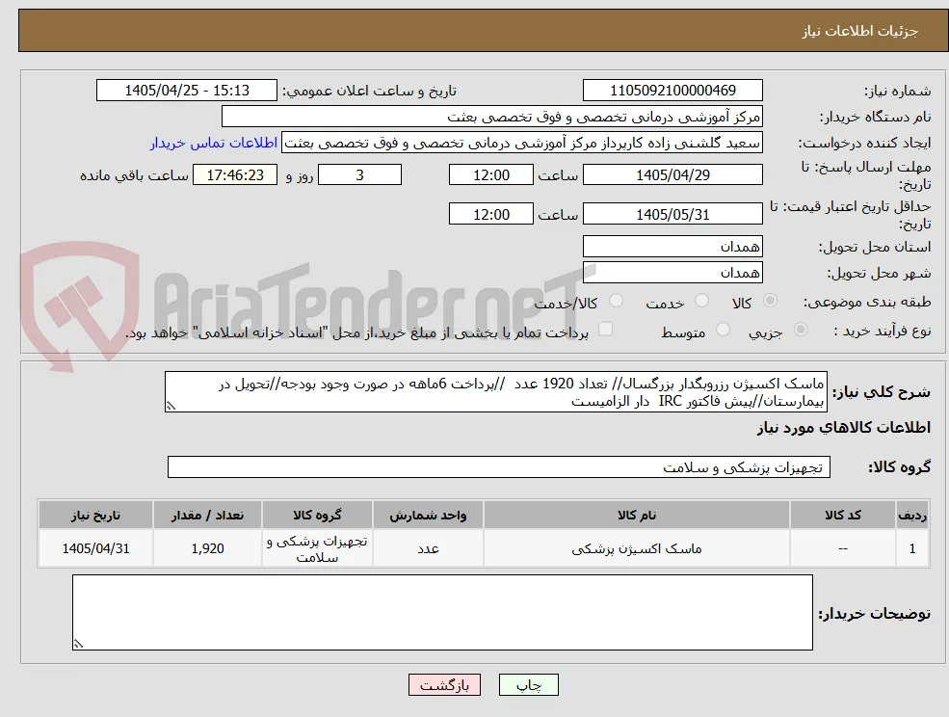The image size is (949, 717).
Task: Click the نام کالا column header
Action: [x=637, y=516]
